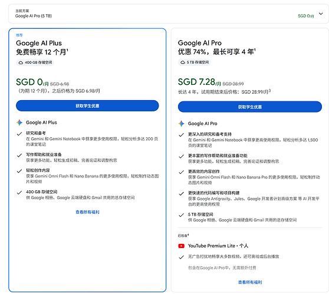The image size is (329, 294).
Task: Click the 试用期结束后价格 SGD 28.99/月 note
Action: [x=236, y=92]
